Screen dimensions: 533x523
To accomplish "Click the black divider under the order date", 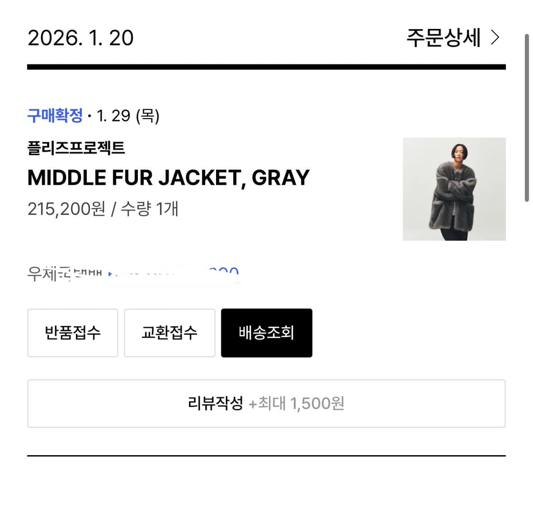I will click(x=266, y=67).
